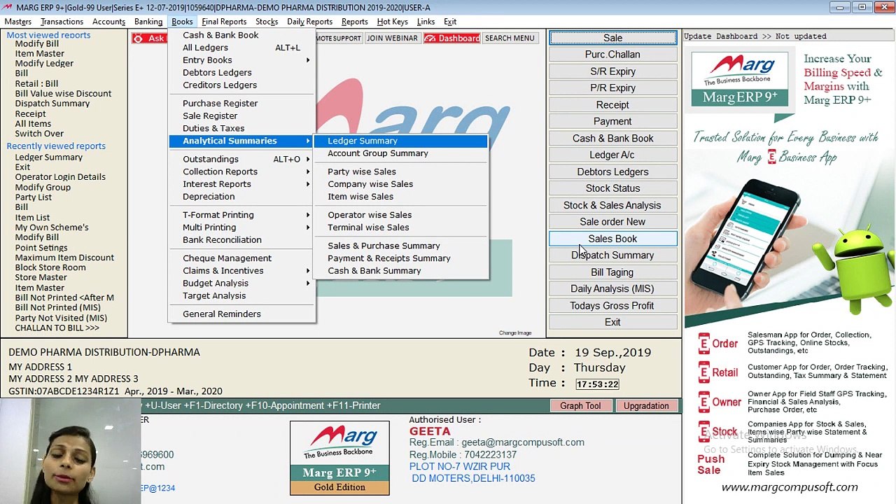Click the Sale shortcut button

tap(612, 38)
